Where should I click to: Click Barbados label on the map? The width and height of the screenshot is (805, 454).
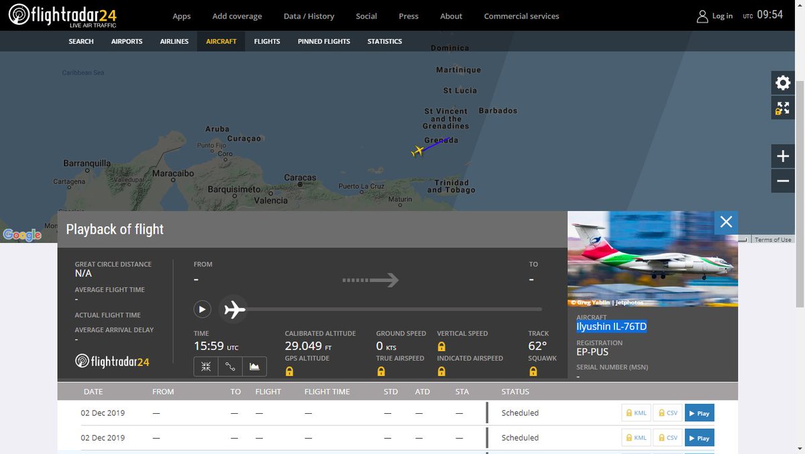[498, 110]
